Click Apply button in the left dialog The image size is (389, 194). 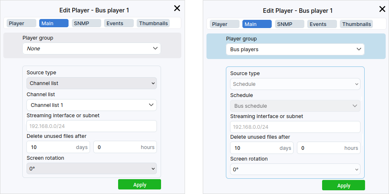140,185
